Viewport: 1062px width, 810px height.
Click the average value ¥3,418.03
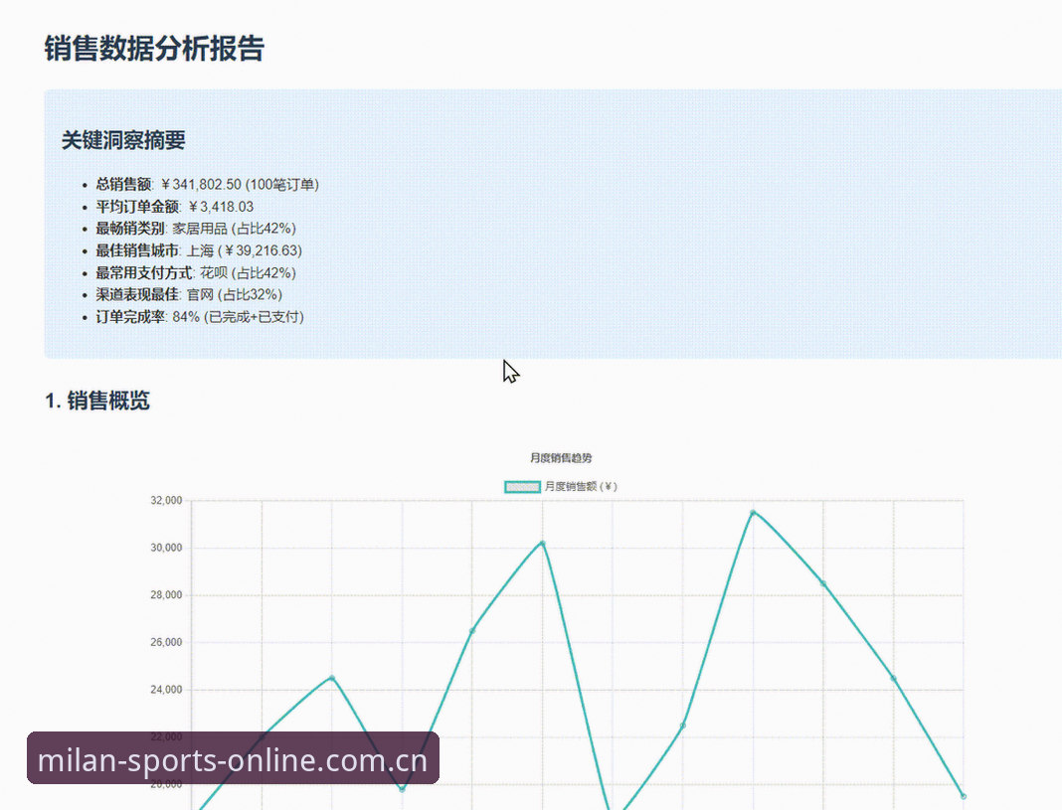221,207
